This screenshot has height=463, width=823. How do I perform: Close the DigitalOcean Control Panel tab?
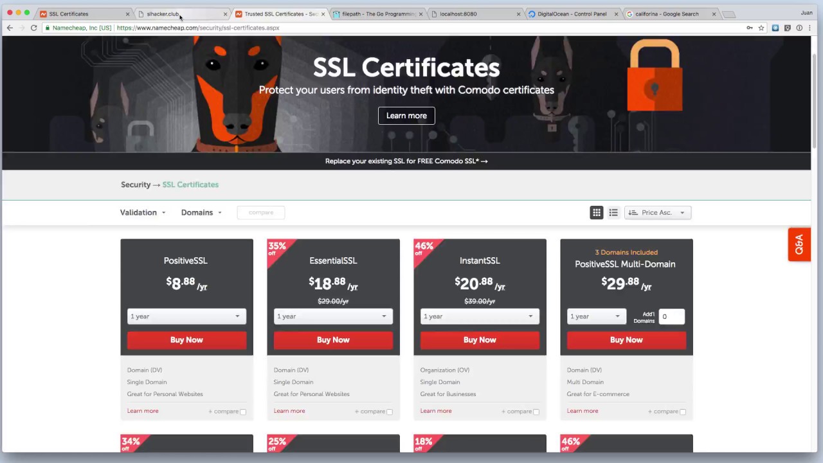(x=616, y=14)
